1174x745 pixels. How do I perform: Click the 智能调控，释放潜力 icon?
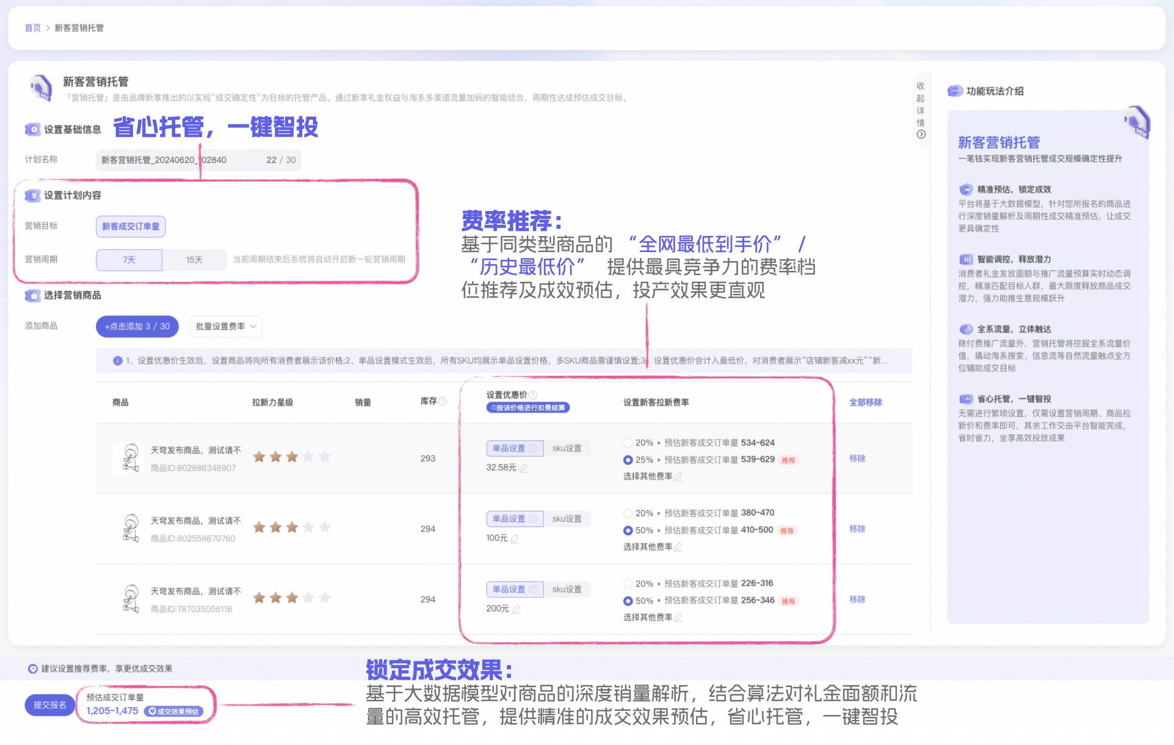pyautogui.click(x=966, y=259)
